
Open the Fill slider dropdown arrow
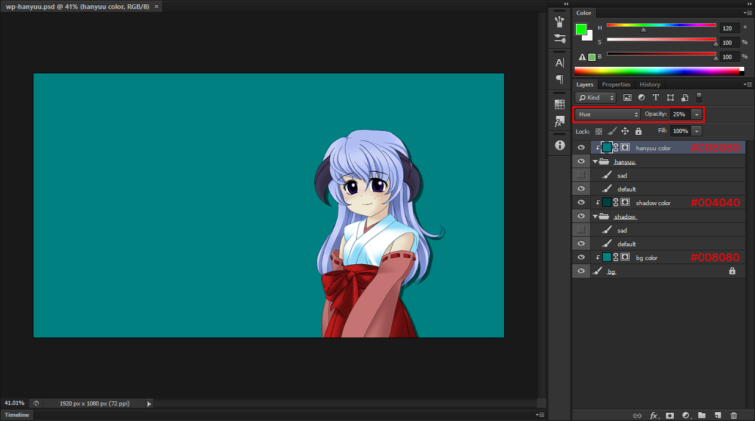coord(696,131)
